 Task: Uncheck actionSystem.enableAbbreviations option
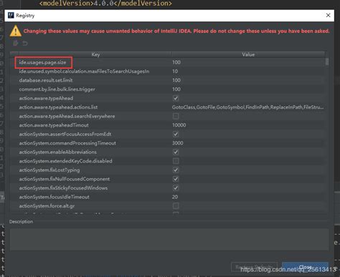click(176, 152)
